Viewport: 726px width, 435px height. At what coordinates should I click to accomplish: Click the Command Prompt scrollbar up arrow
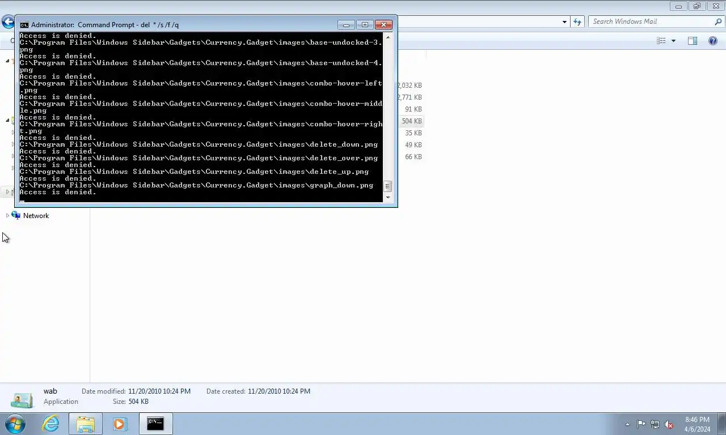(x=388, y=37)
